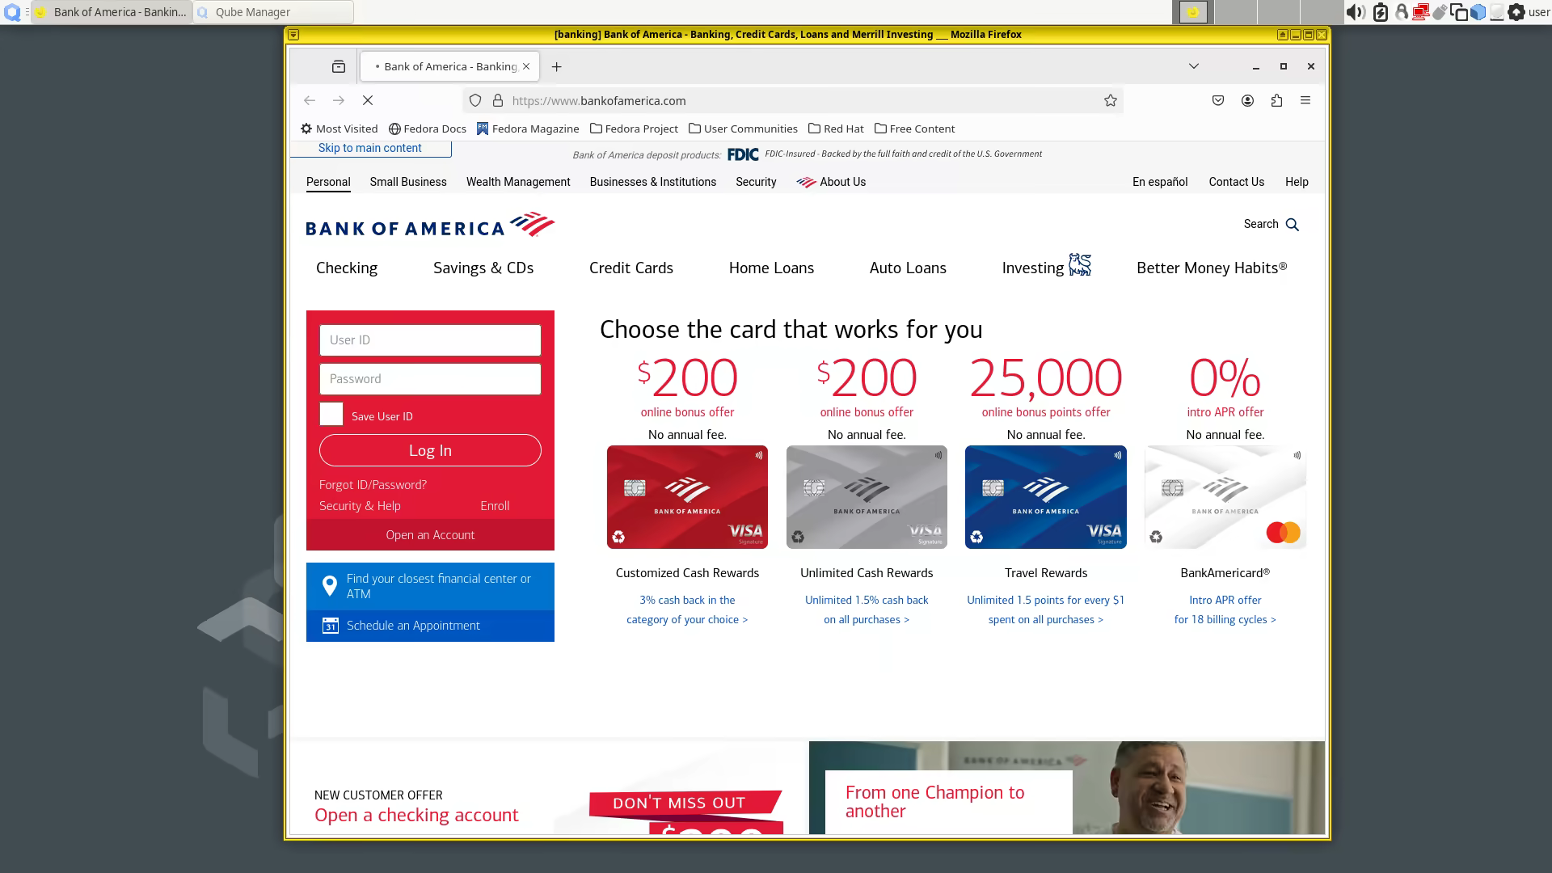
Task: Open the Red Hat bookmarks folder
Action: coord(837,129)
